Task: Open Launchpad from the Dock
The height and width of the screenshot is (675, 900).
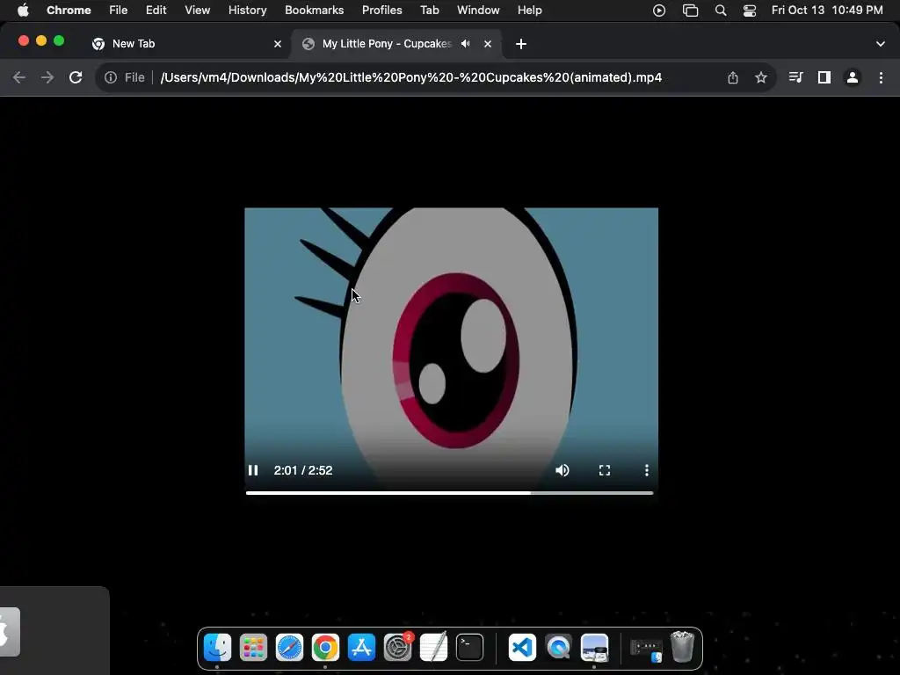Action: (x=253, y=648)
